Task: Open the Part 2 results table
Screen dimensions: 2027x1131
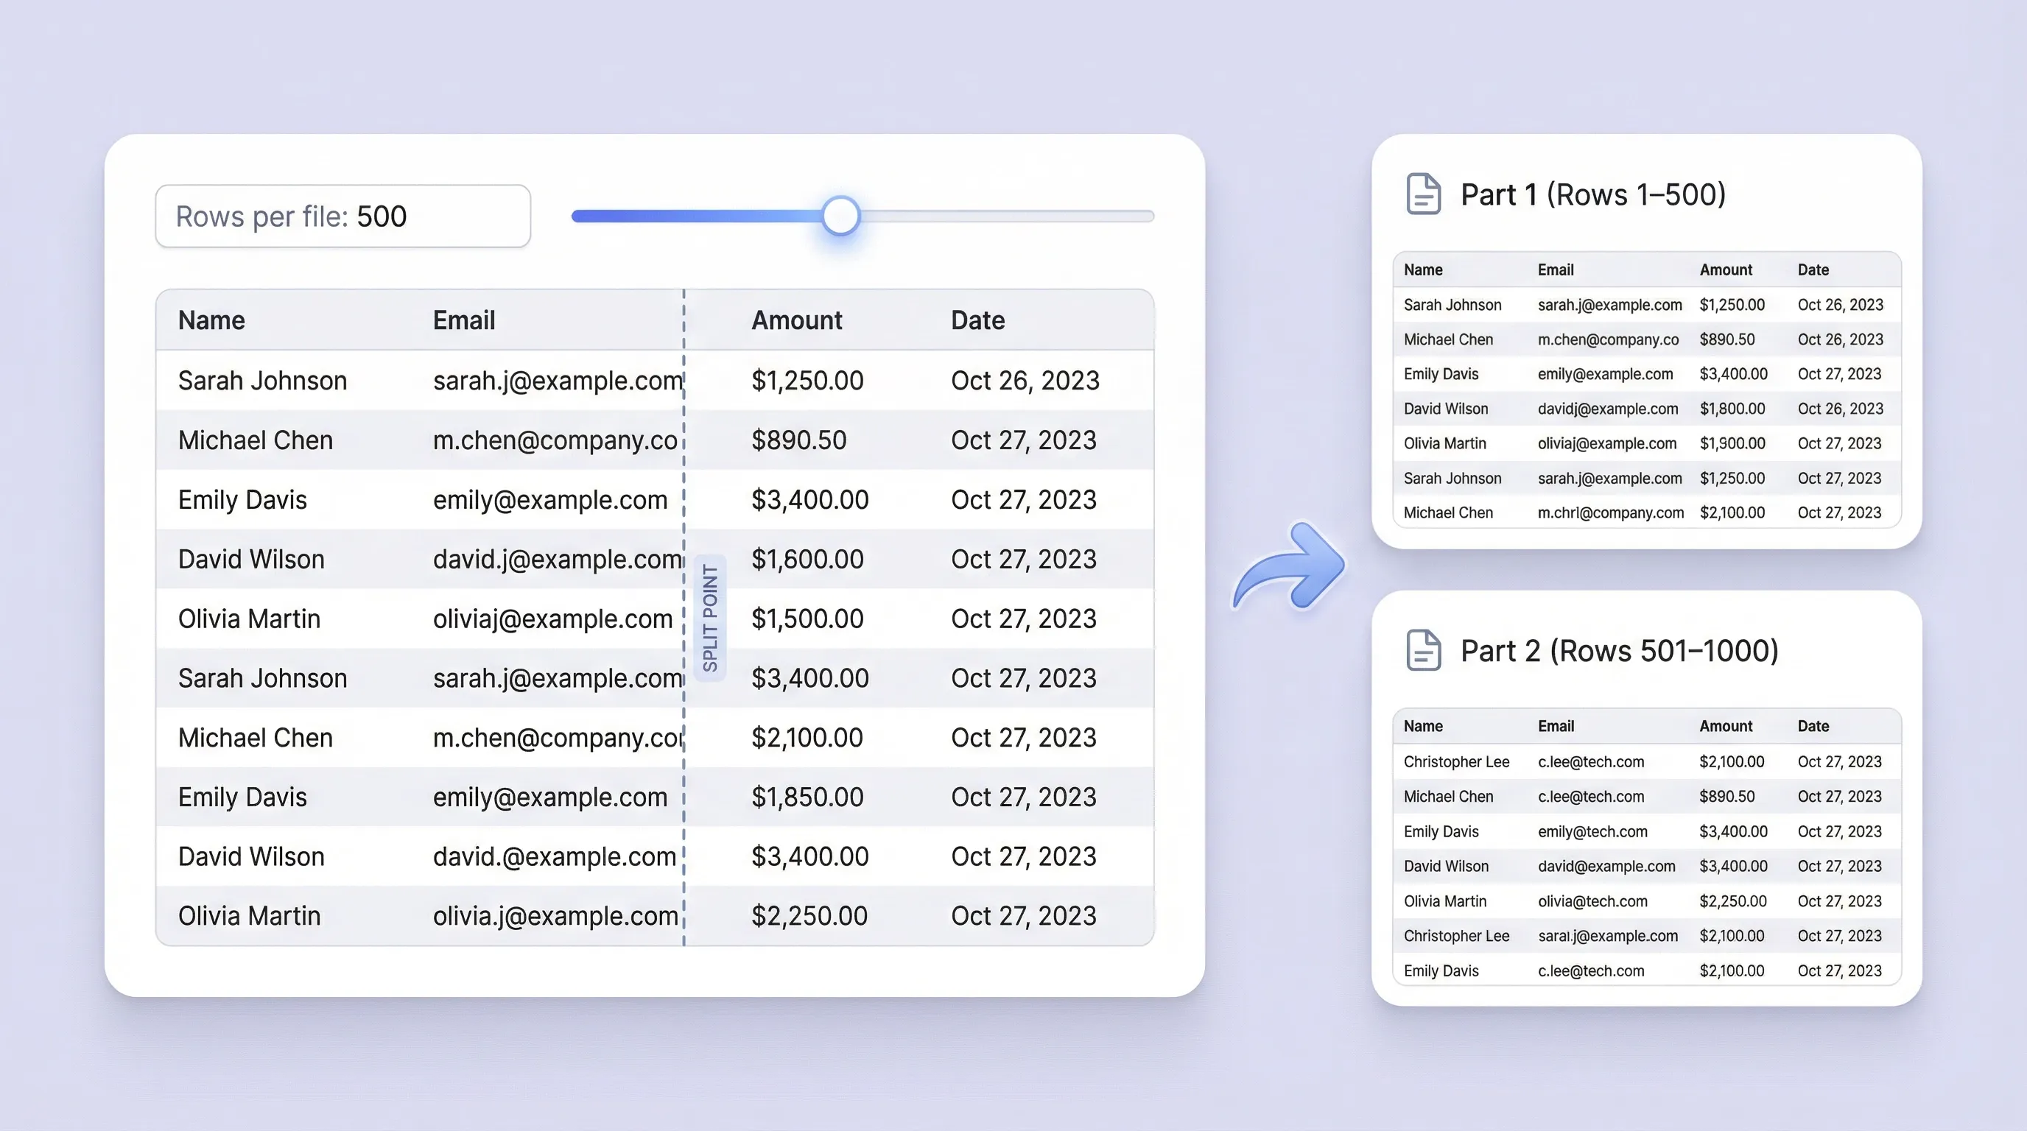Action: coord(1645,847)
